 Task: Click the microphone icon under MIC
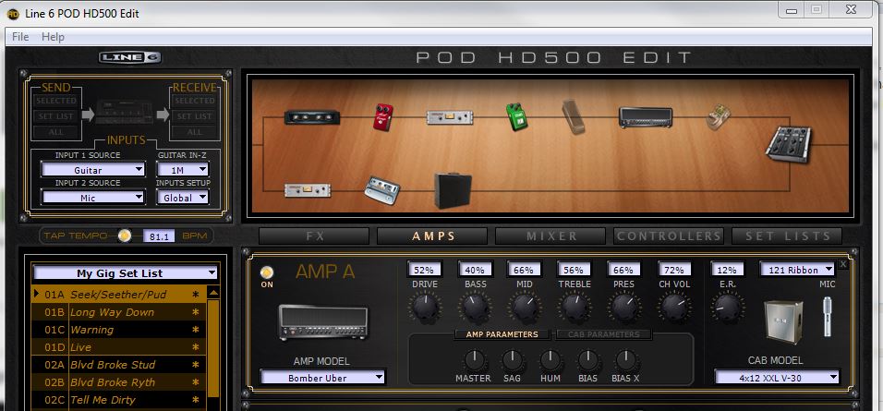pos(827,318)
